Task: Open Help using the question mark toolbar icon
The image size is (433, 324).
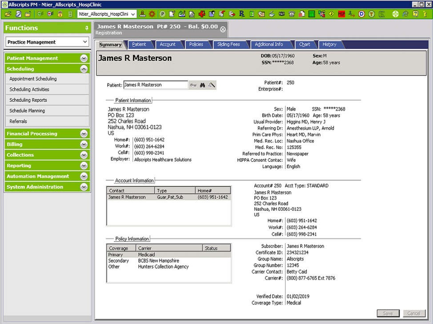Action: point(415,14)
